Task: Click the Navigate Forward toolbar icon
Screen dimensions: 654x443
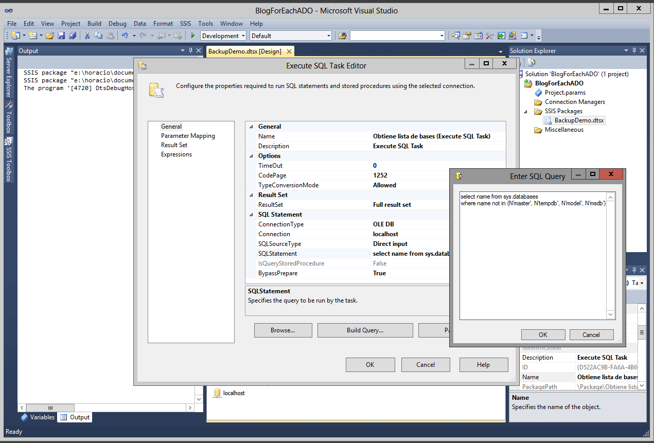Action: click(x=178, y=36)
